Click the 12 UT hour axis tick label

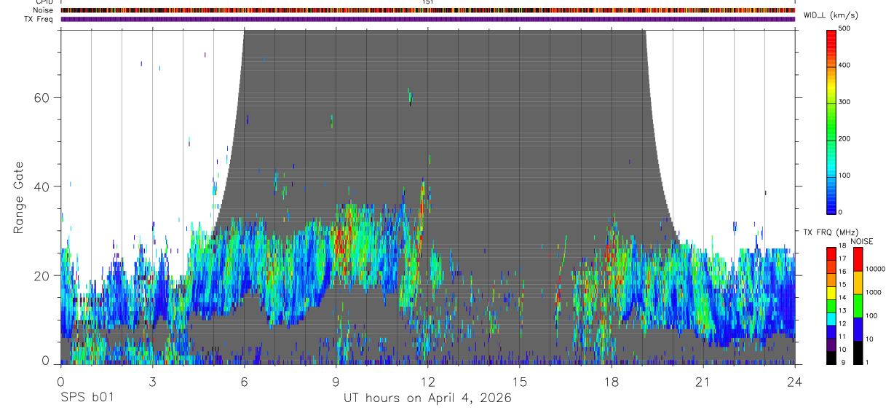tap(428, 382)
